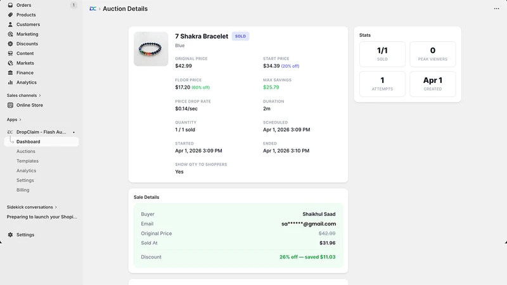The image size is (507, 285).
Task: Open Settings at sidebar bottom
Action: [25, 235]
